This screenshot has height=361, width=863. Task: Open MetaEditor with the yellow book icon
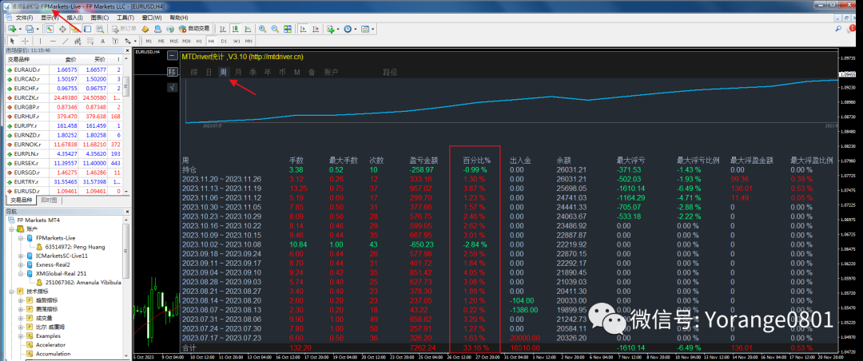[145, 29]
